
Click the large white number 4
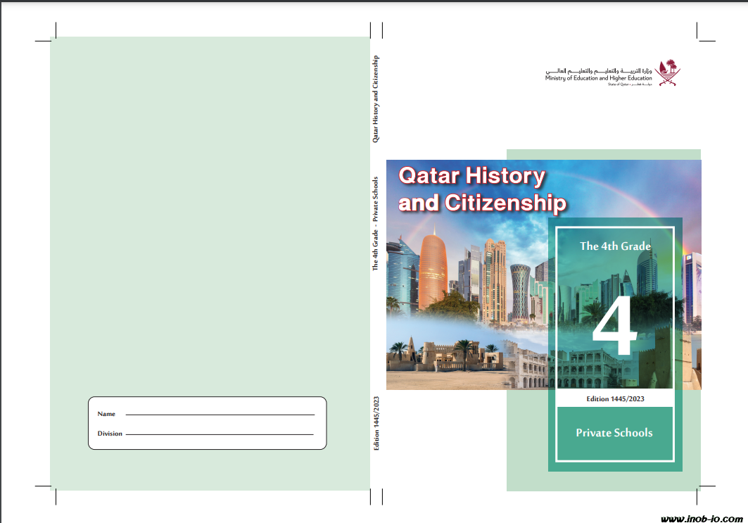click(614, 328)
